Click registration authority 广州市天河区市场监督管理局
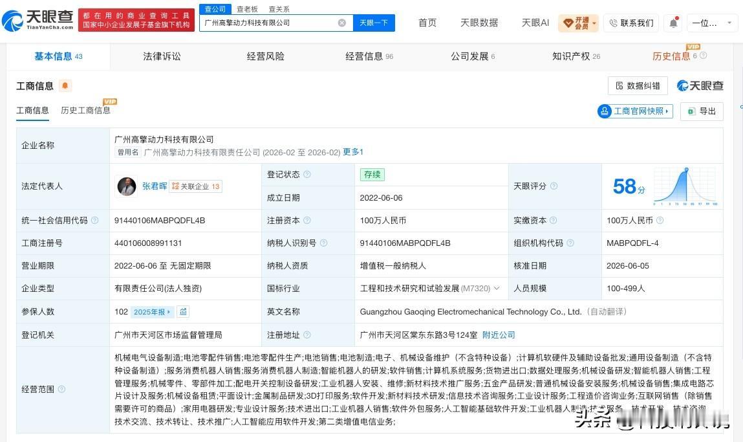The height and width of the screenshot is (442, 743). 168,335
